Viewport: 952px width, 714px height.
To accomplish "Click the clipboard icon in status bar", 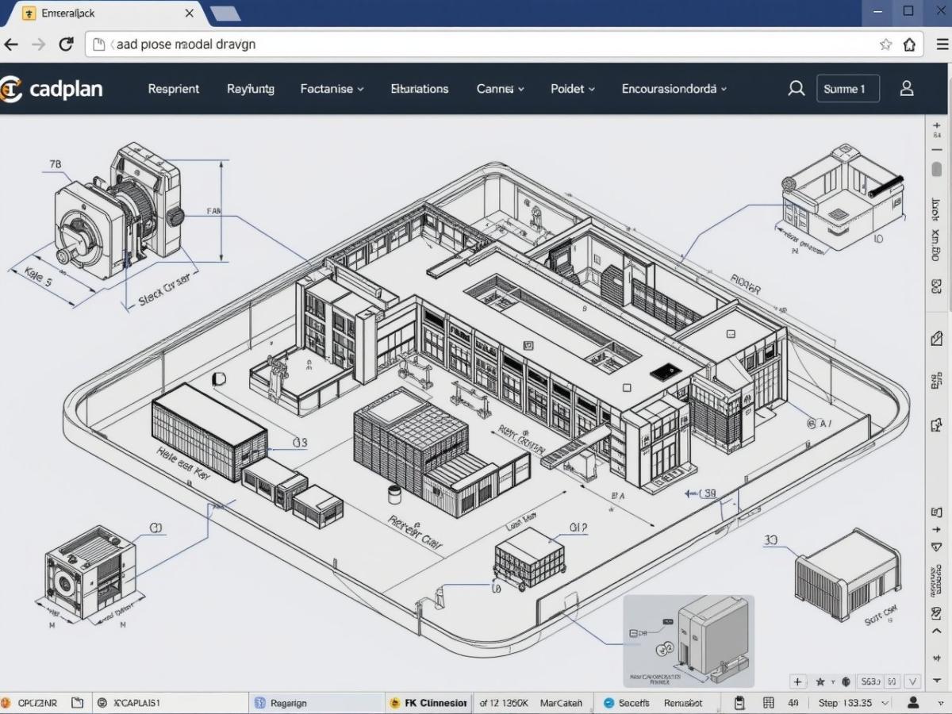I will point(739,703).
